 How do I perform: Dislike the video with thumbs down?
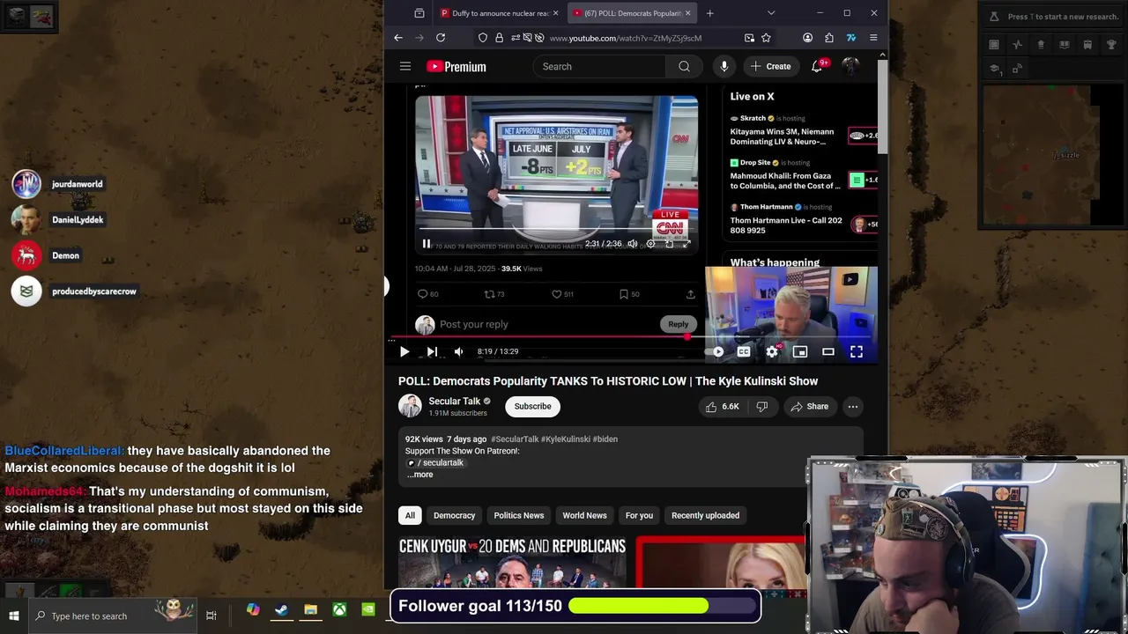762,407
